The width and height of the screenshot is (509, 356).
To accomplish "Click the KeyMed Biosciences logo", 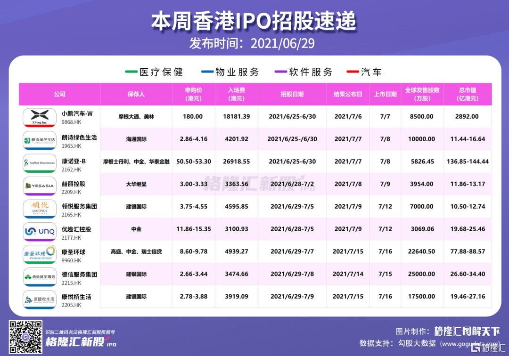I will click(40, 162).
